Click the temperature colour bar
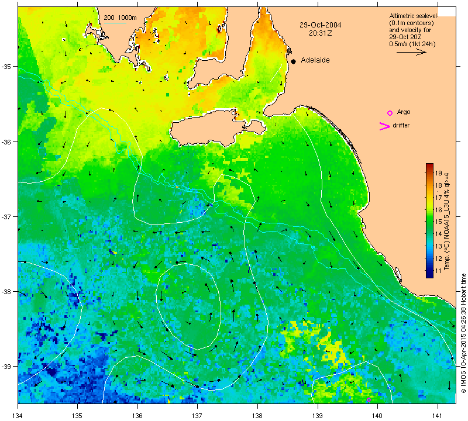Viewport: 468px width, 421px height. 429,220
